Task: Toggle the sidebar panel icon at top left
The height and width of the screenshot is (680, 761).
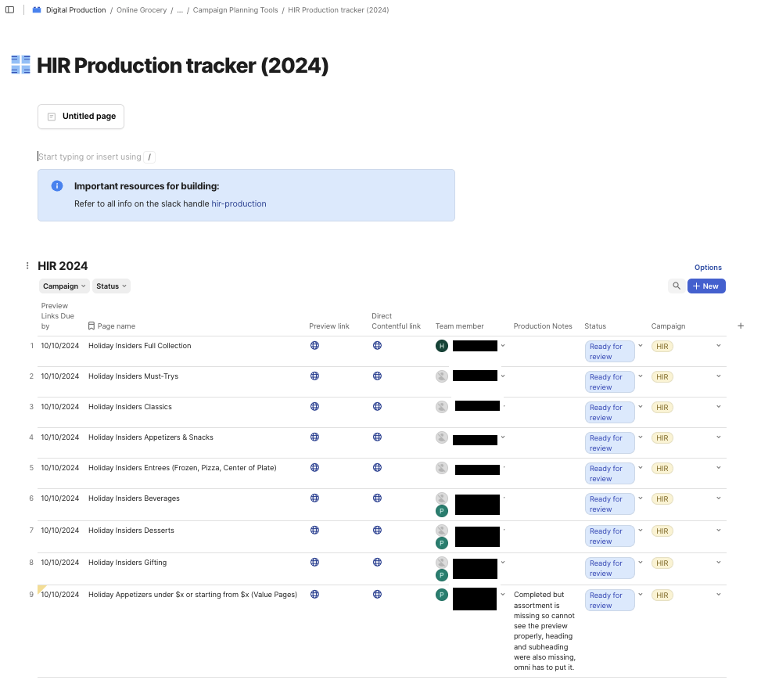Action: tap(9, 9)
